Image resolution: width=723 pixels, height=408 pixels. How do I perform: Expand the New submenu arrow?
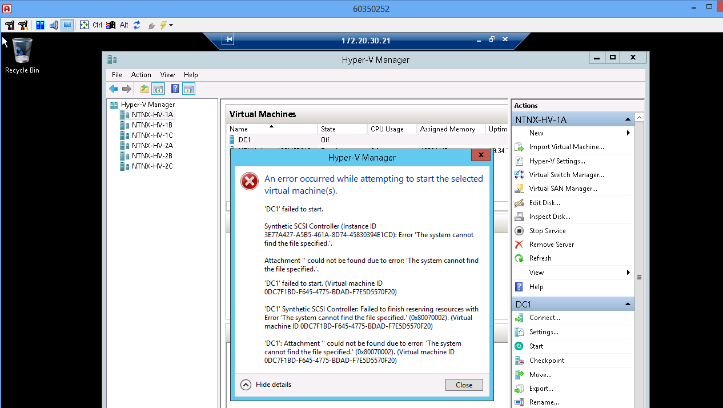coord(628,133)
